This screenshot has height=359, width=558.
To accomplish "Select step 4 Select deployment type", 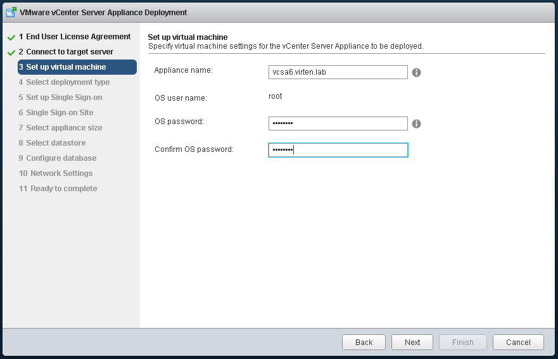I will tap(64, 82).
